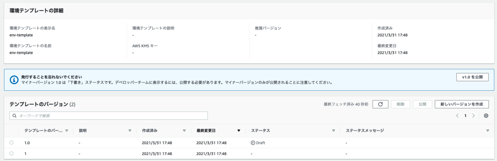The height and width of the screenshot is (161, 497).
Task: Sort by テンプレートのバー… column arrow
Action: point(67,130)
